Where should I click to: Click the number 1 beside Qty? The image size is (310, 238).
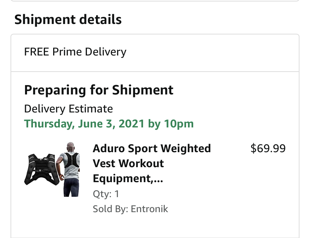tap(117, 194)
